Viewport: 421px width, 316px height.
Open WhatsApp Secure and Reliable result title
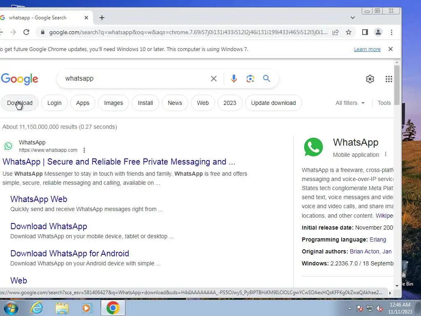click(119, 162)
